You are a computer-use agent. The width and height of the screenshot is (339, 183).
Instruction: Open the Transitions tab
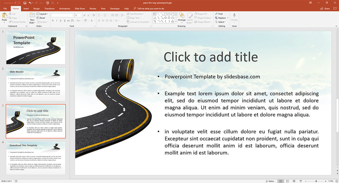(x=50, y=8)
